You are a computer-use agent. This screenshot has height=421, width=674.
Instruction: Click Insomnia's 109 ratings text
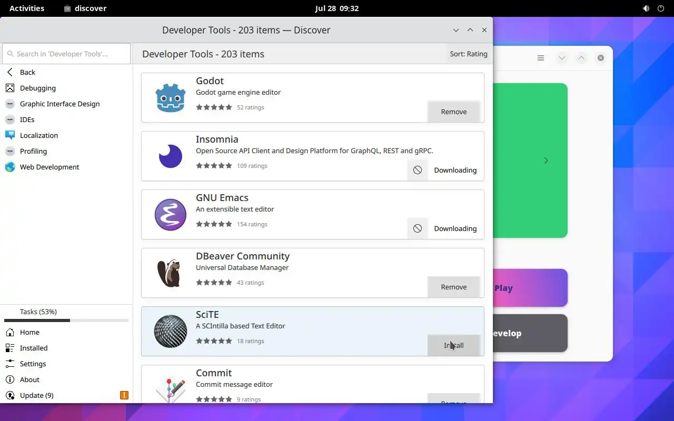(x=252, y=166)
